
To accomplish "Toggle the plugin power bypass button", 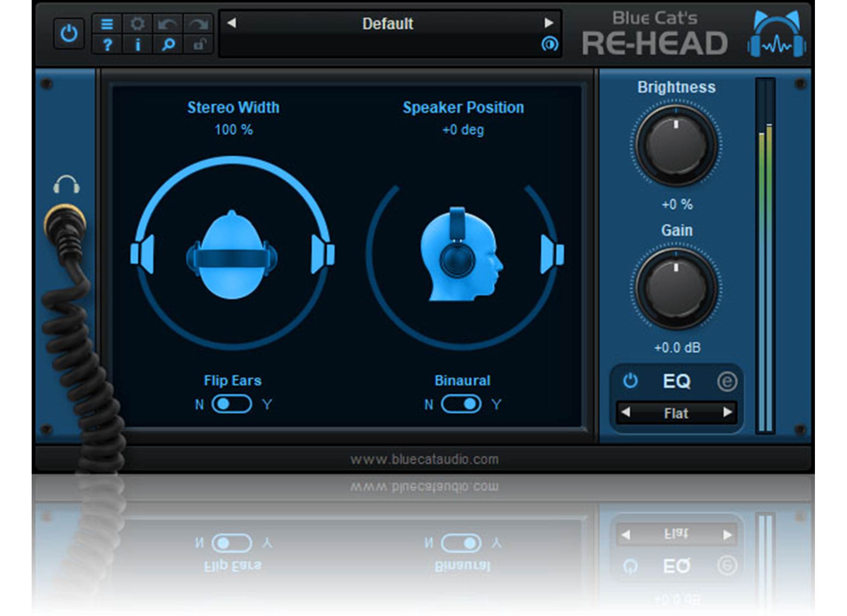I will tap(69, 33).
